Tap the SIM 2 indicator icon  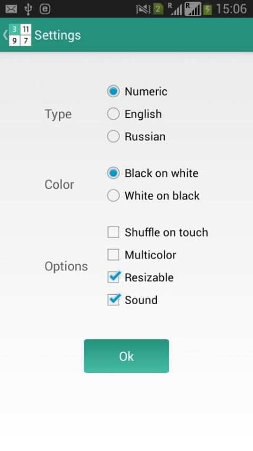click(x=158, y=9)
